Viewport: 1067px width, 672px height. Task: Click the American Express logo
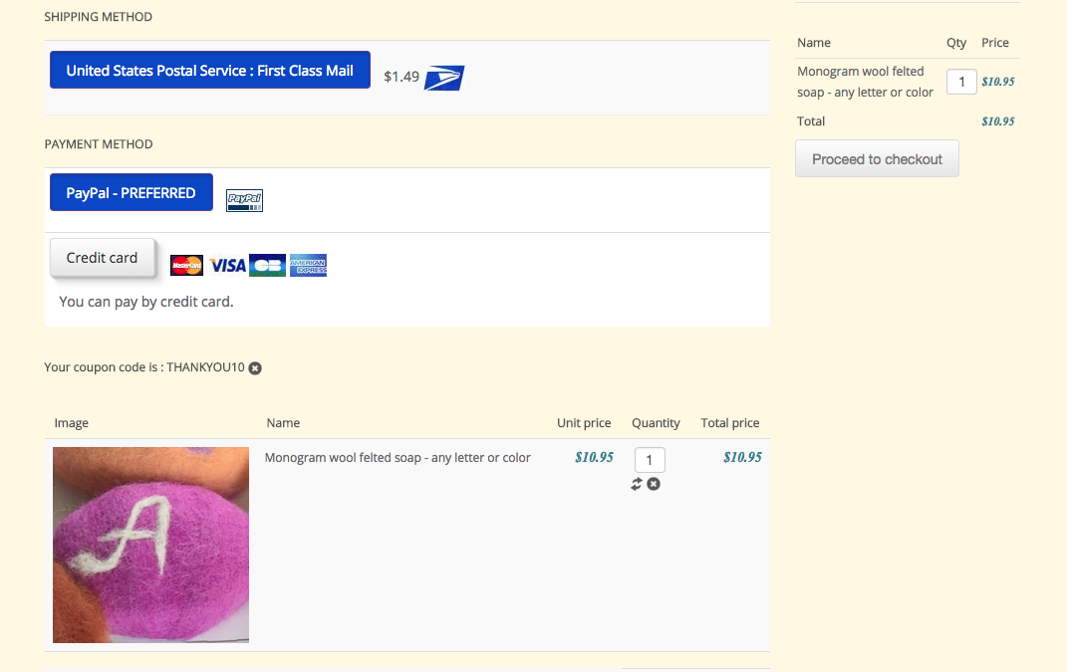tap(308, 265)
